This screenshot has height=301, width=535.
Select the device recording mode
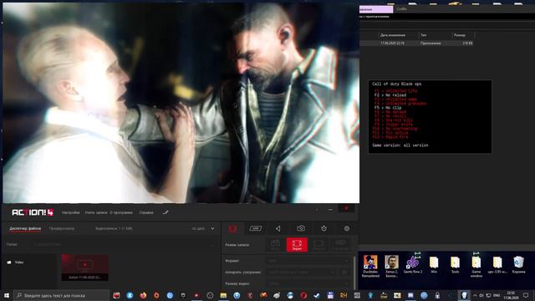pos(340,245)
